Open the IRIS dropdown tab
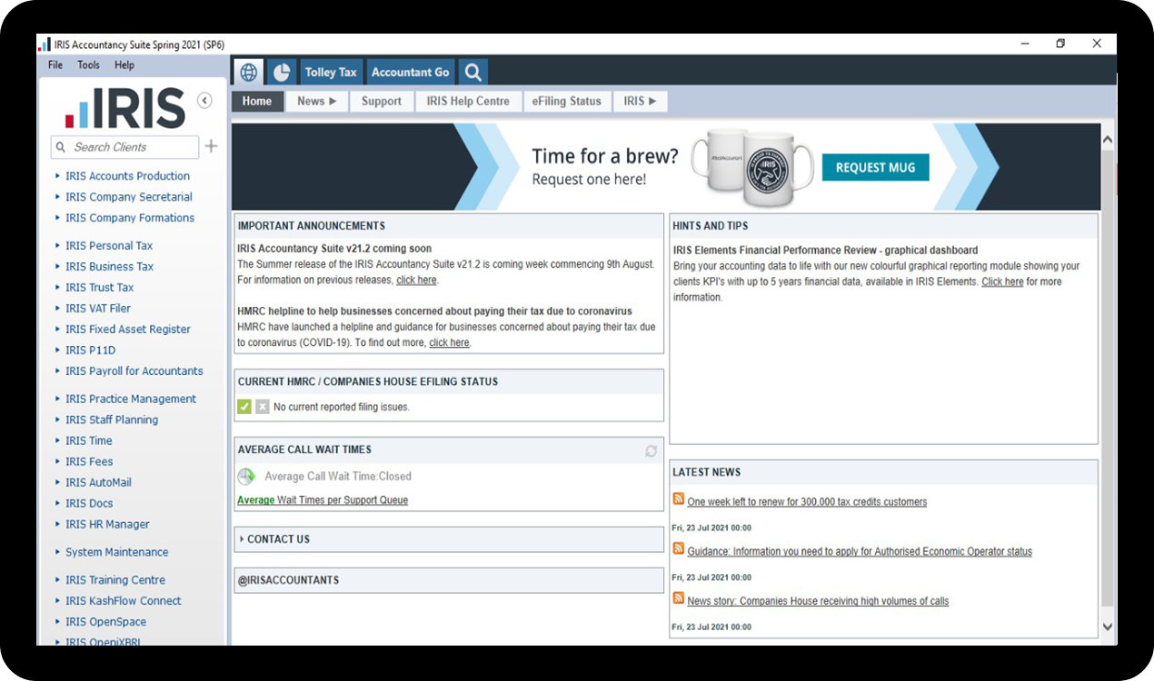Viewport: 1154px width, 681px height. (x=640, y=102)
